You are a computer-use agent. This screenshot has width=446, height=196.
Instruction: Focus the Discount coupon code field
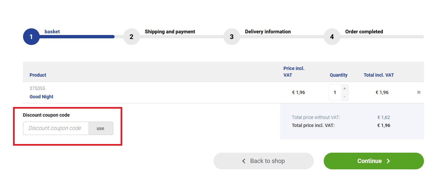point(56,128)
